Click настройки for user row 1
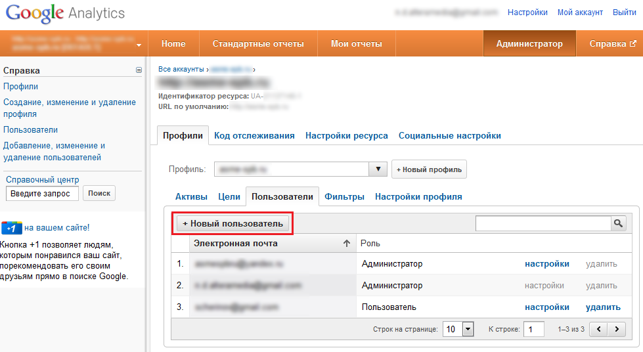Screen dimensions: 643x352 coord(547,264)
